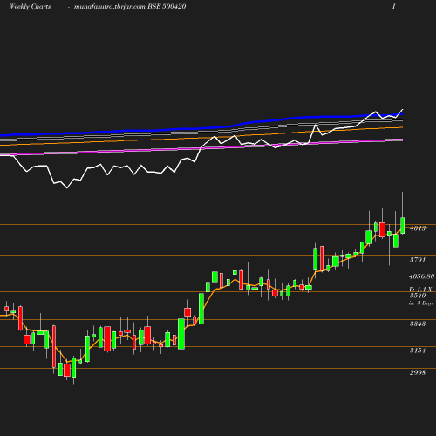The width and height of the screenshot is (436, 436).
Task: Click the last green candlestick with the tallest wick
Action: point(403,225)
